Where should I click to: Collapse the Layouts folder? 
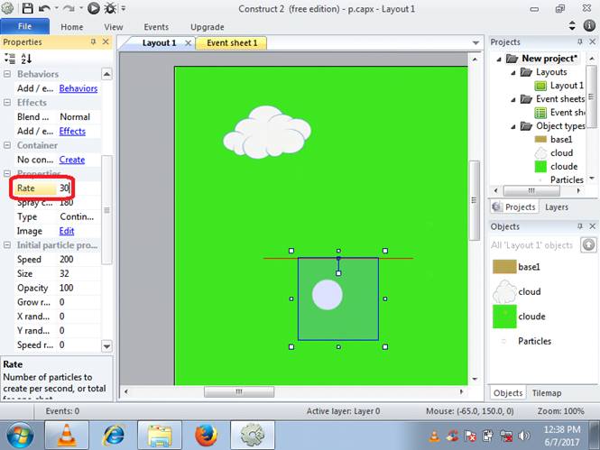tap(513, 72)
